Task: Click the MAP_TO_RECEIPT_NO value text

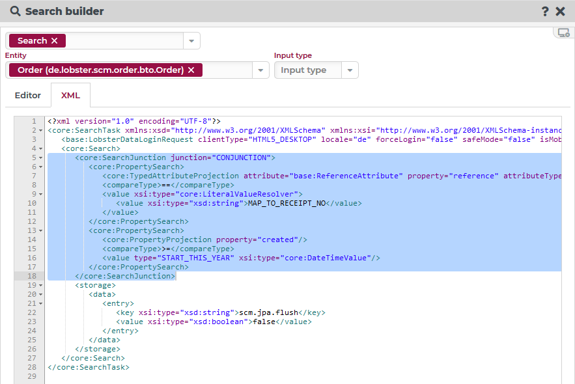Action: pos(287,203)
